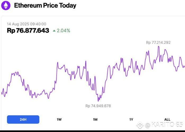Click the green up-arrow change indicator

point(54,31)
